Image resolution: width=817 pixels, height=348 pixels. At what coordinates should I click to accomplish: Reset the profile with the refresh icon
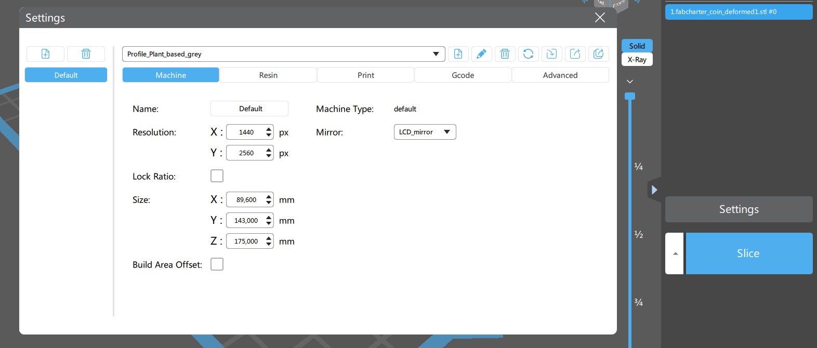point(528,54)
